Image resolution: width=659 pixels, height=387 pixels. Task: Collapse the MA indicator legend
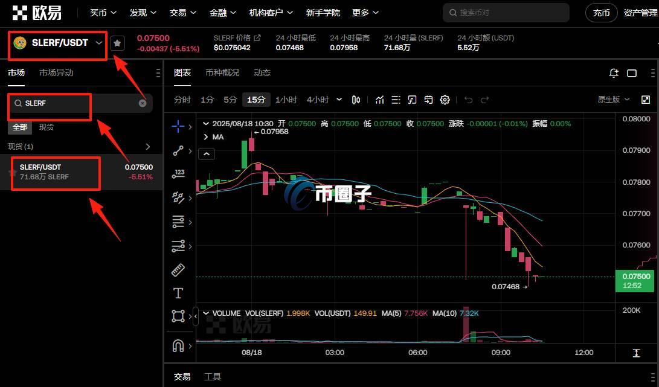(x=207, y=154)
